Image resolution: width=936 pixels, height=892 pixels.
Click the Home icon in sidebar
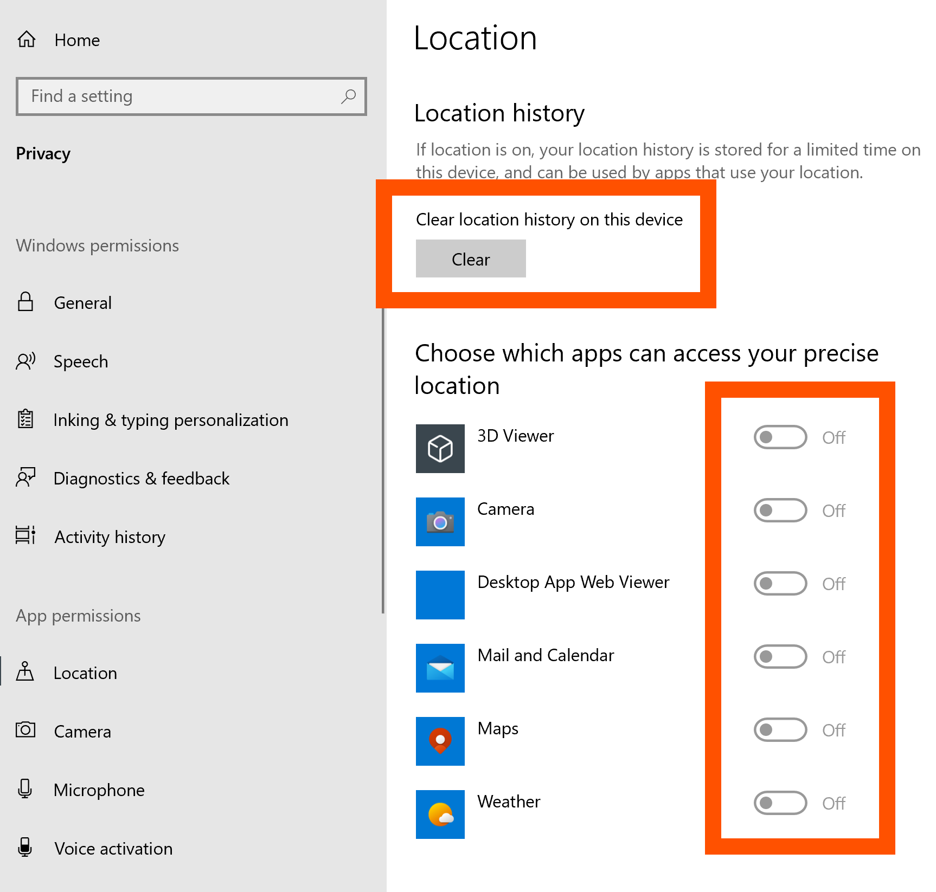(x=27, y=40)
